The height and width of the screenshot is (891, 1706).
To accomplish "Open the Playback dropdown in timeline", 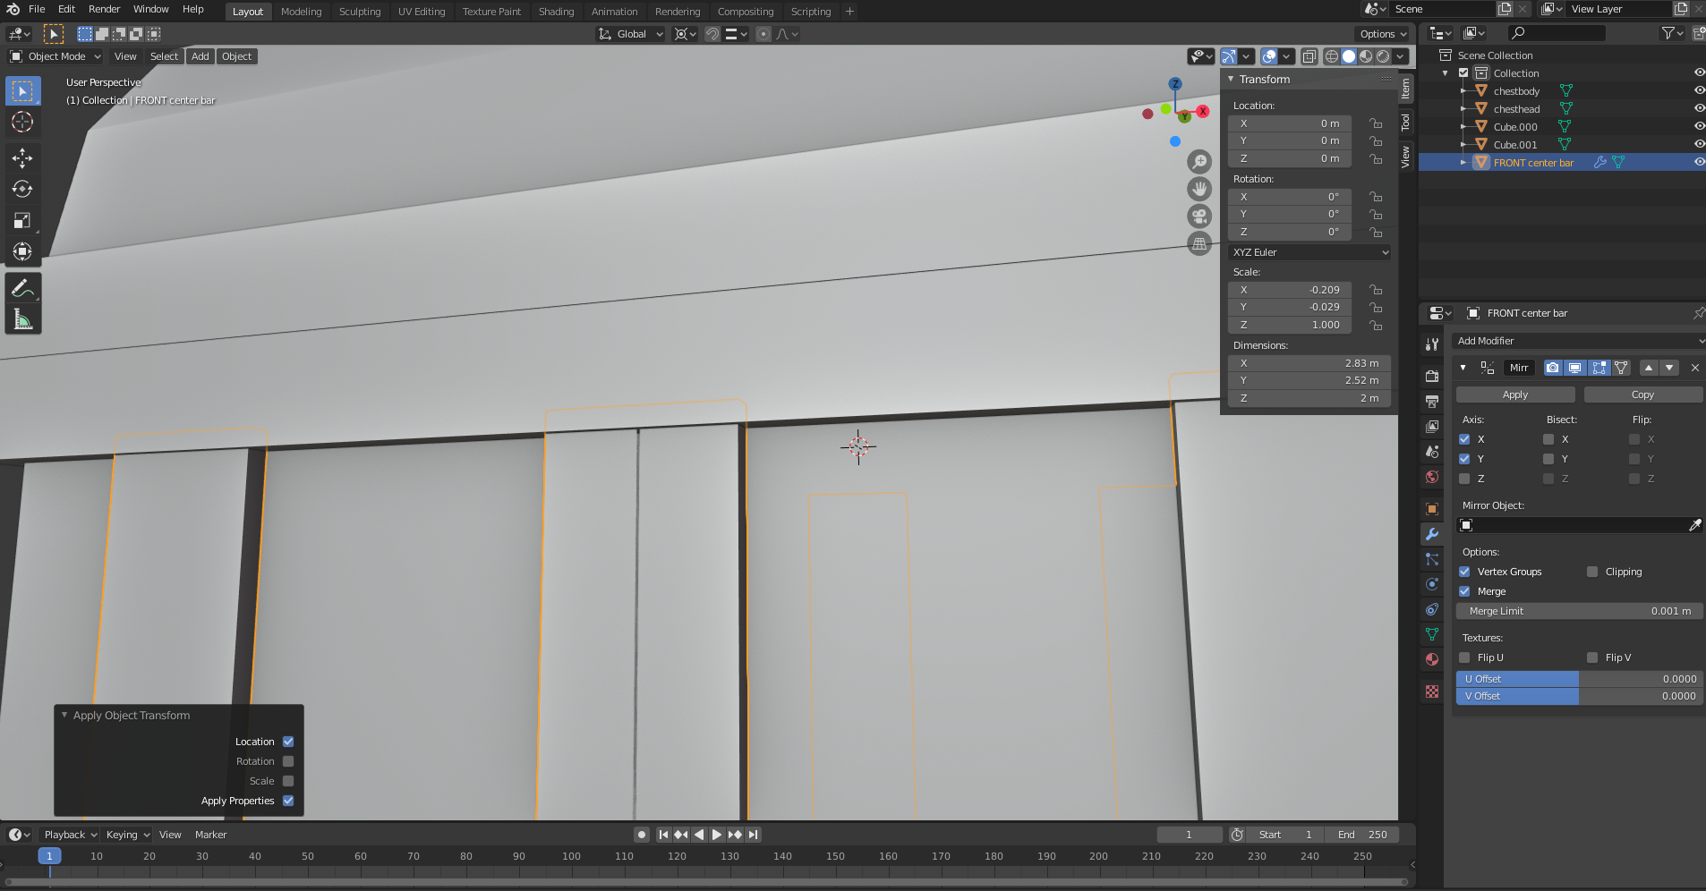I will (x=70, y=835).
